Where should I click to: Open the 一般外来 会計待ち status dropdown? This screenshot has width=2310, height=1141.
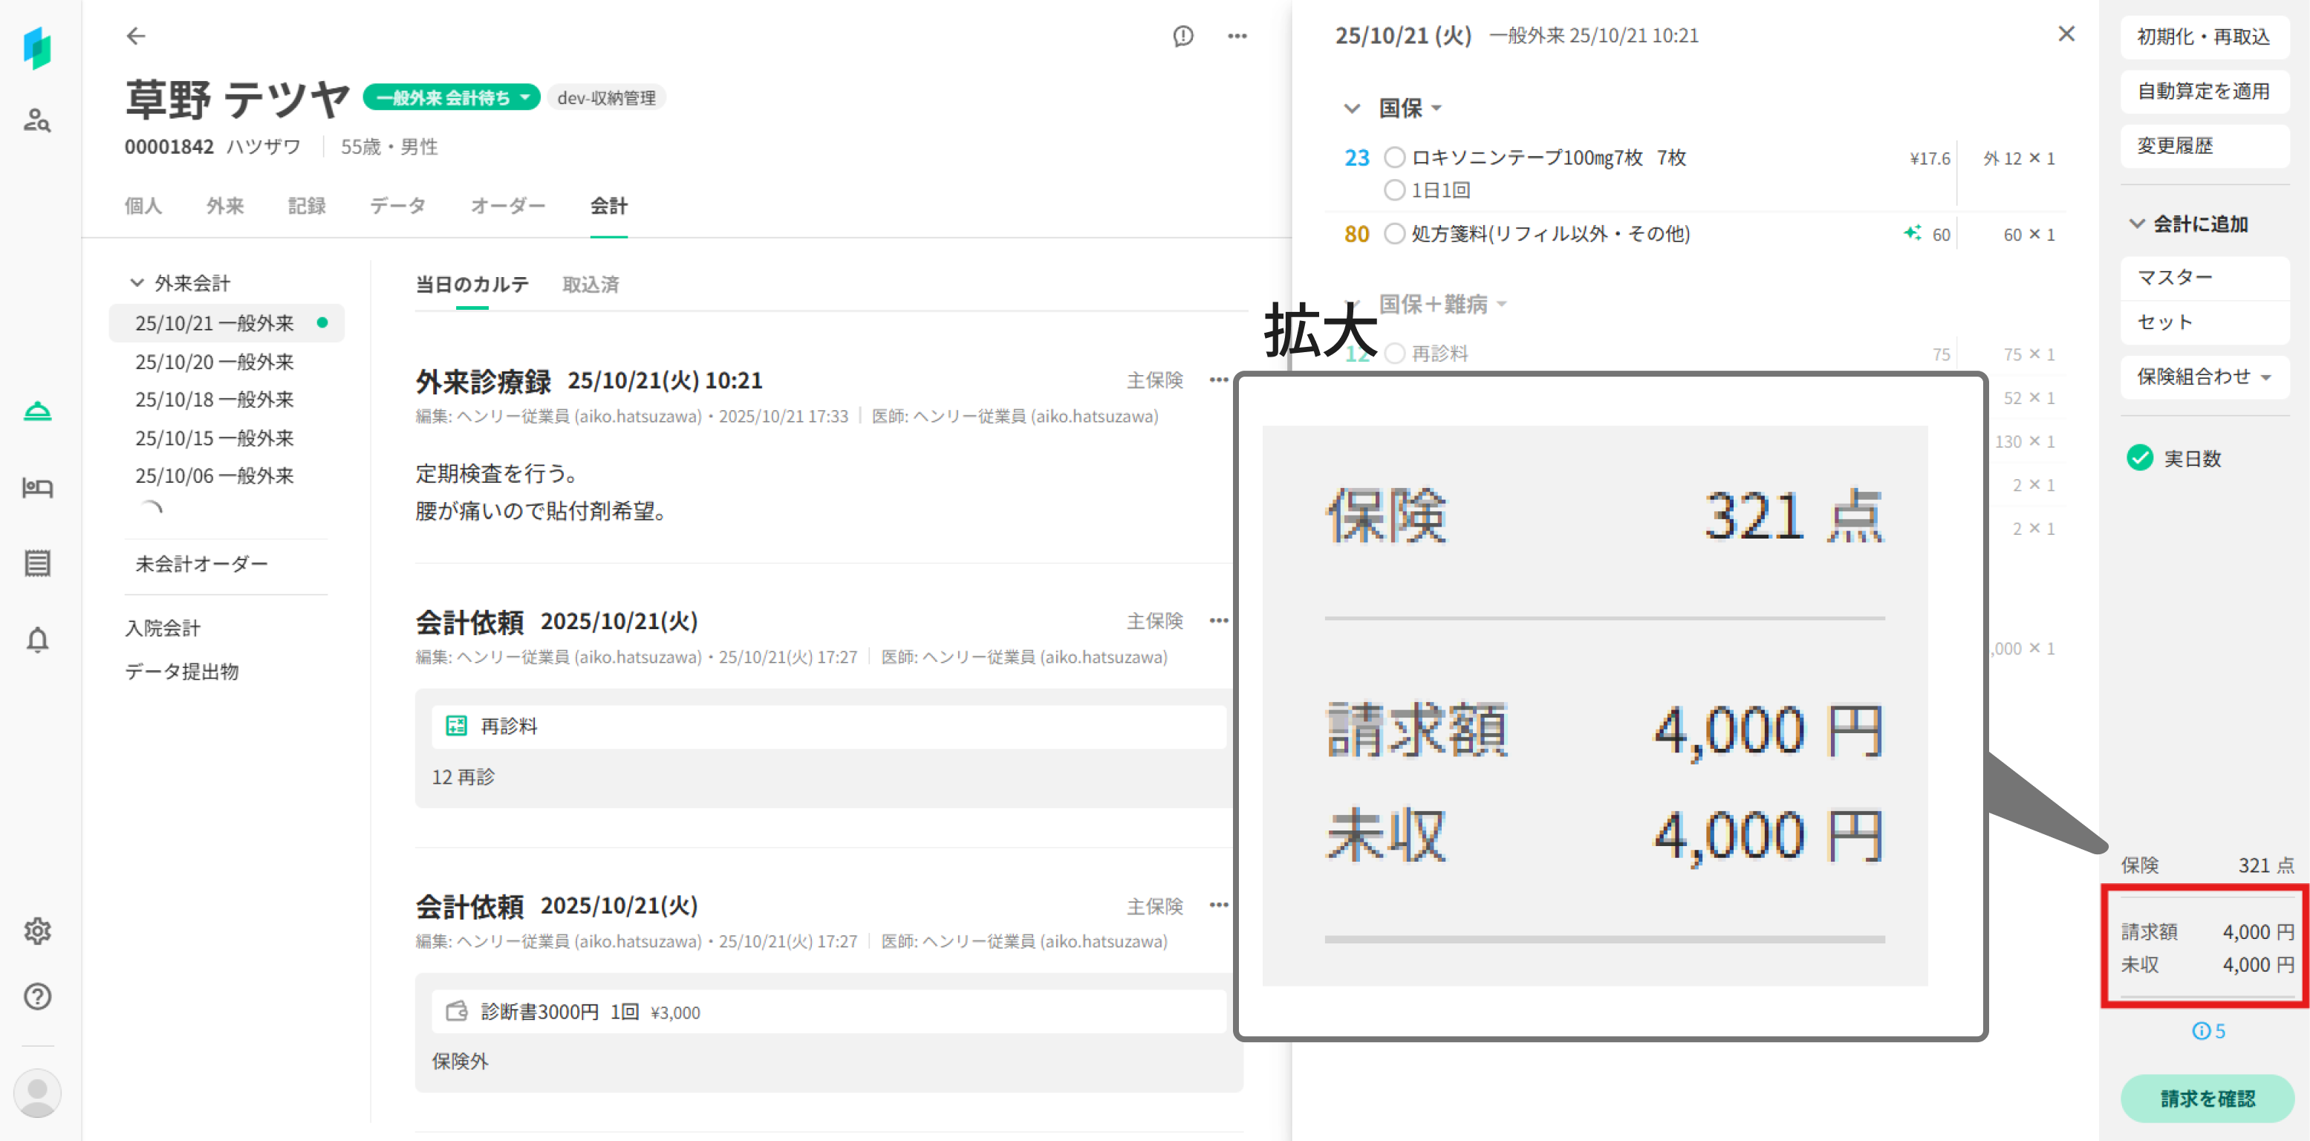451,98
